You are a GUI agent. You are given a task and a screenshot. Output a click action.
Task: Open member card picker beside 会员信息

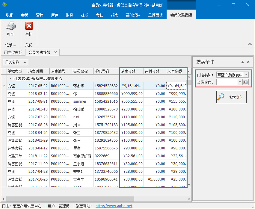(245, 82)
